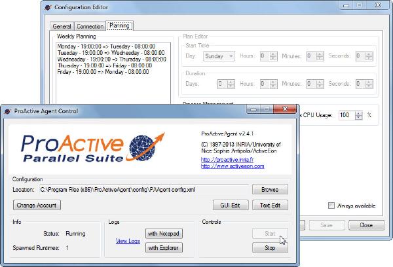Click the Change Account button
The image size is (393, 267).
tap(37, 205)
